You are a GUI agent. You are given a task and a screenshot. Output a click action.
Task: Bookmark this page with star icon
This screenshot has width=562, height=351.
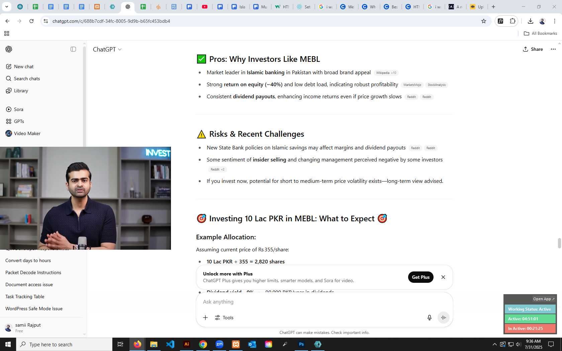pyautogui.click(x=483, y=21)
